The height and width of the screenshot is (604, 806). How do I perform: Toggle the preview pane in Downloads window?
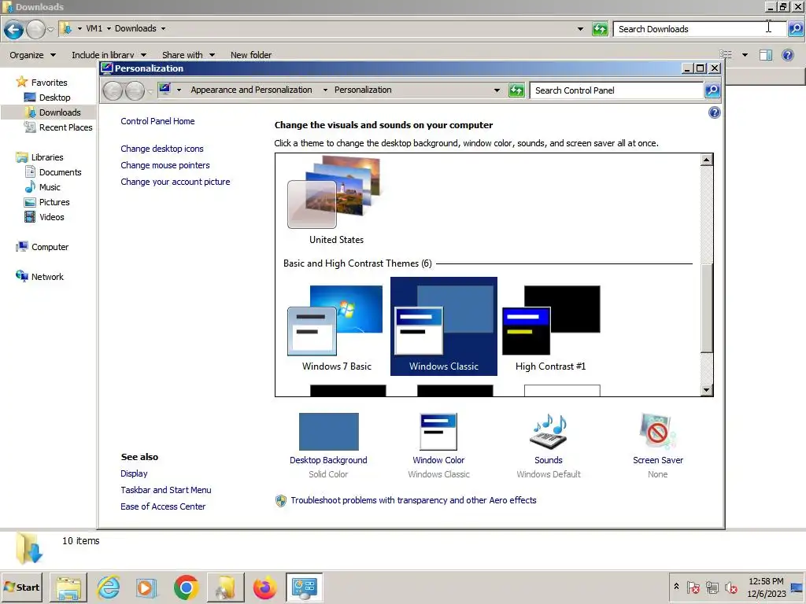[765, 55]
